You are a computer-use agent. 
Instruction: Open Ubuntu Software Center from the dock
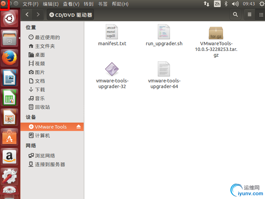point(9,137)
